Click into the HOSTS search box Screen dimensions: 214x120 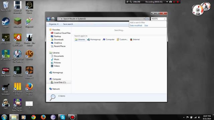coord(157,19)
